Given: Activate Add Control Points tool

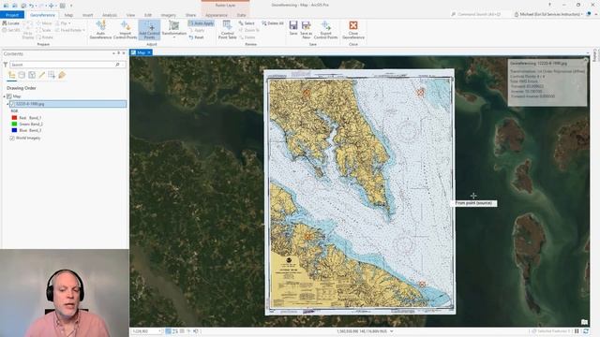Looking at the screenshot, I should tap(149, 30).
